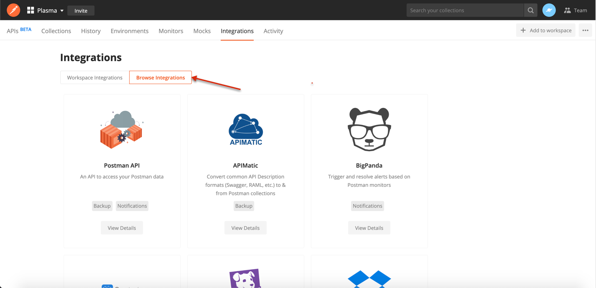View Details for Postman API

tap(122, 228)
